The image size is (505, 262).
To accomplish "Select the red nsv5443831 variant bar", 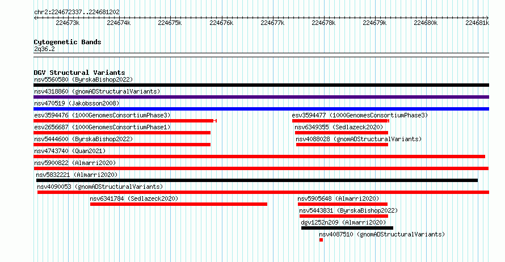I will (344, 216).
